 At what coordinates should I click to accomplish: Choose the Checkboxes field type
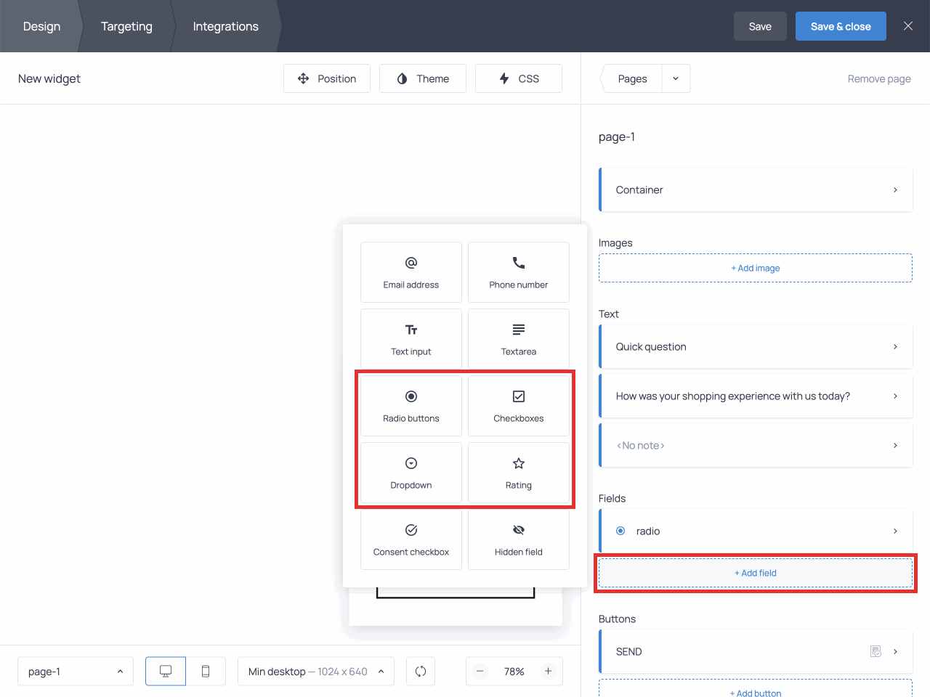(518, 397)
